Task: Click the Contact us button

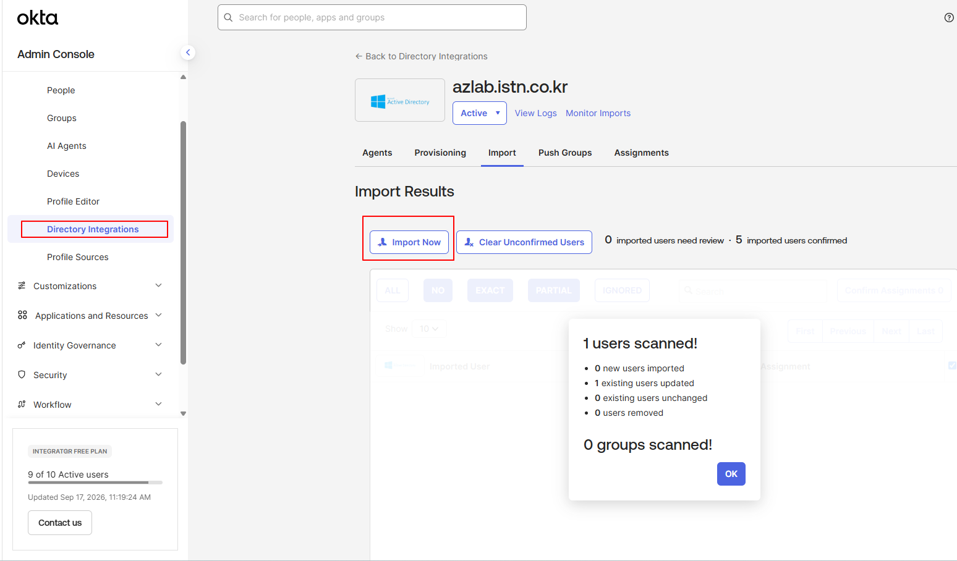Action: pos(60,523)
